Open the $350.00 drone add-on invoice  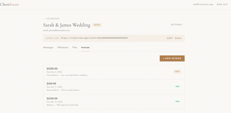pos(114,87)
